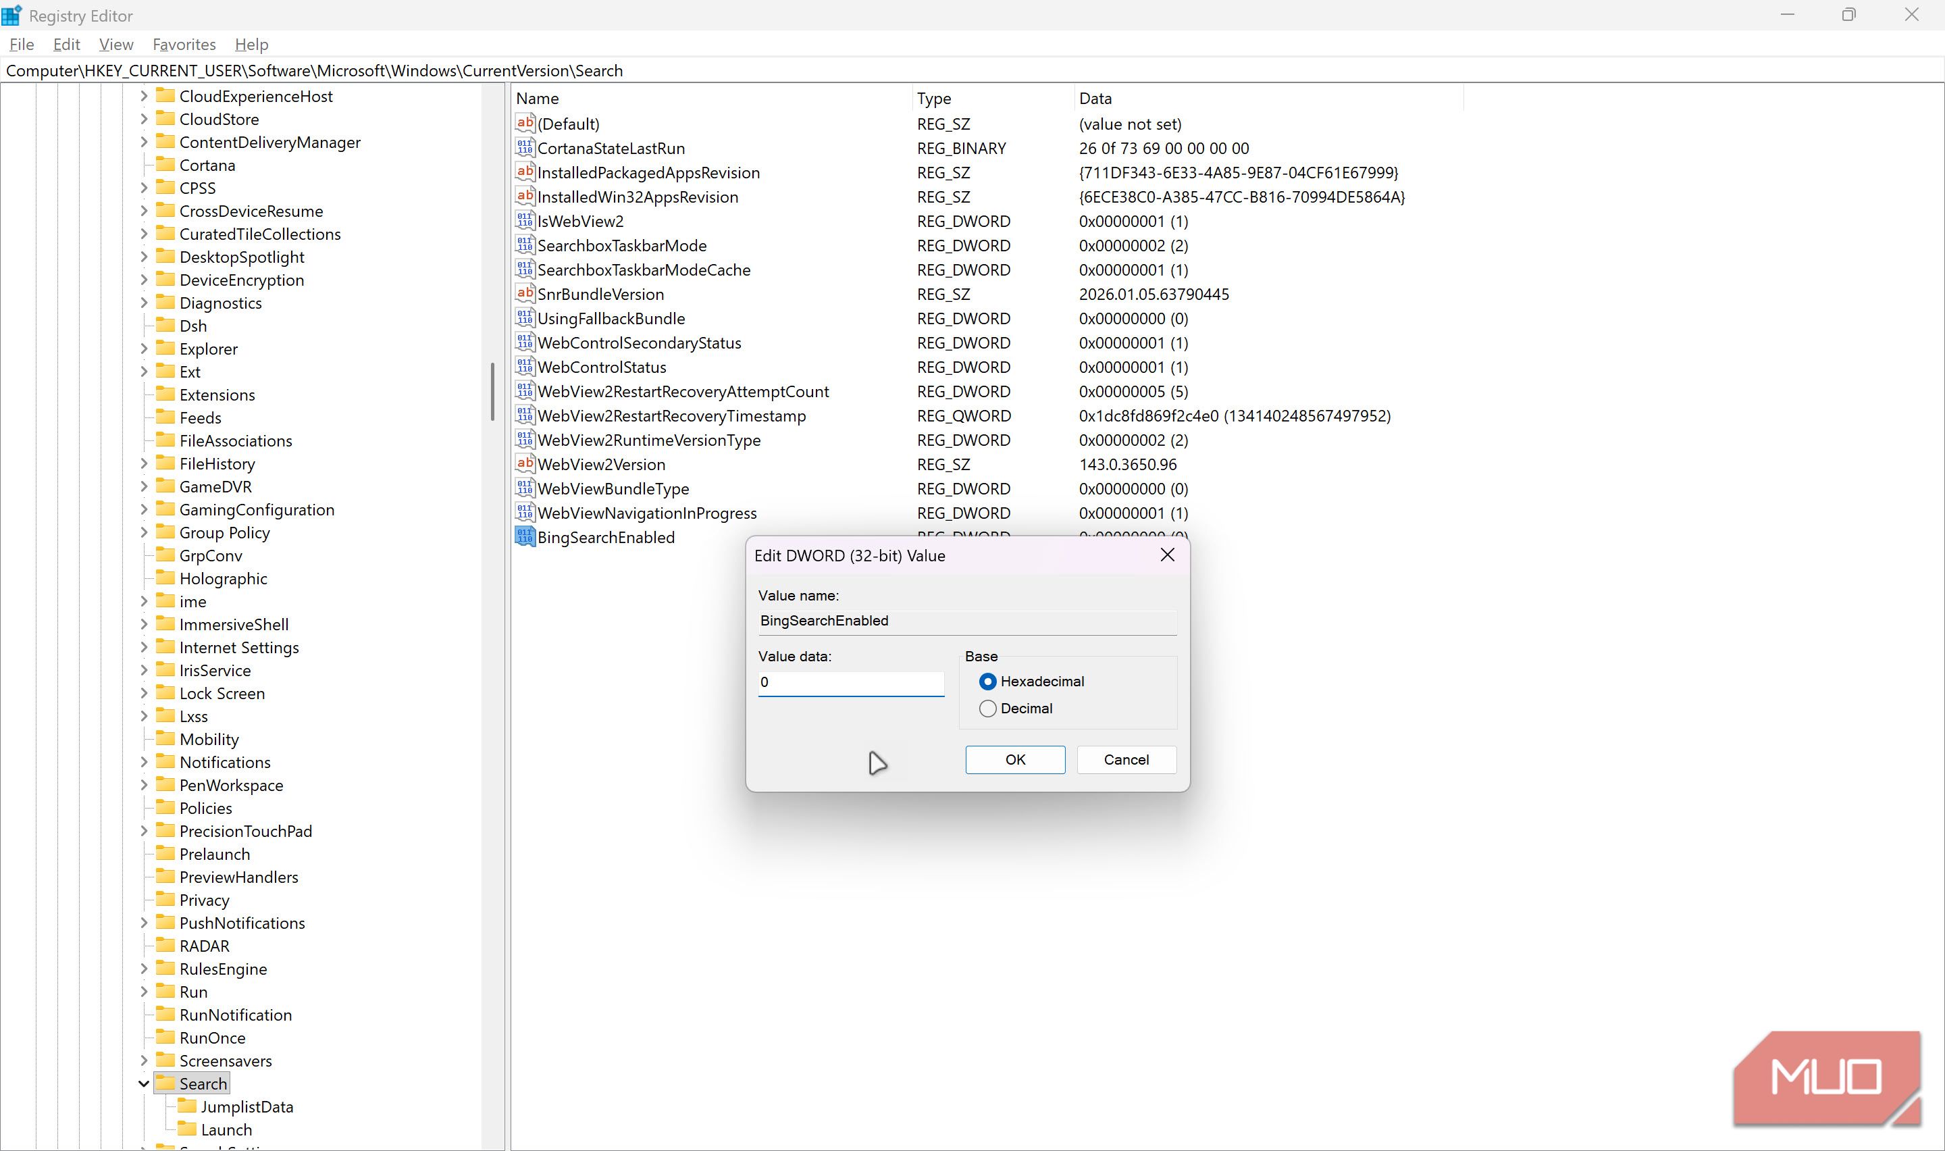Viewport: 1945px width, 1151px height.
Task: Click the Registry Editor app icon in title bar
Action: [11, 15]
